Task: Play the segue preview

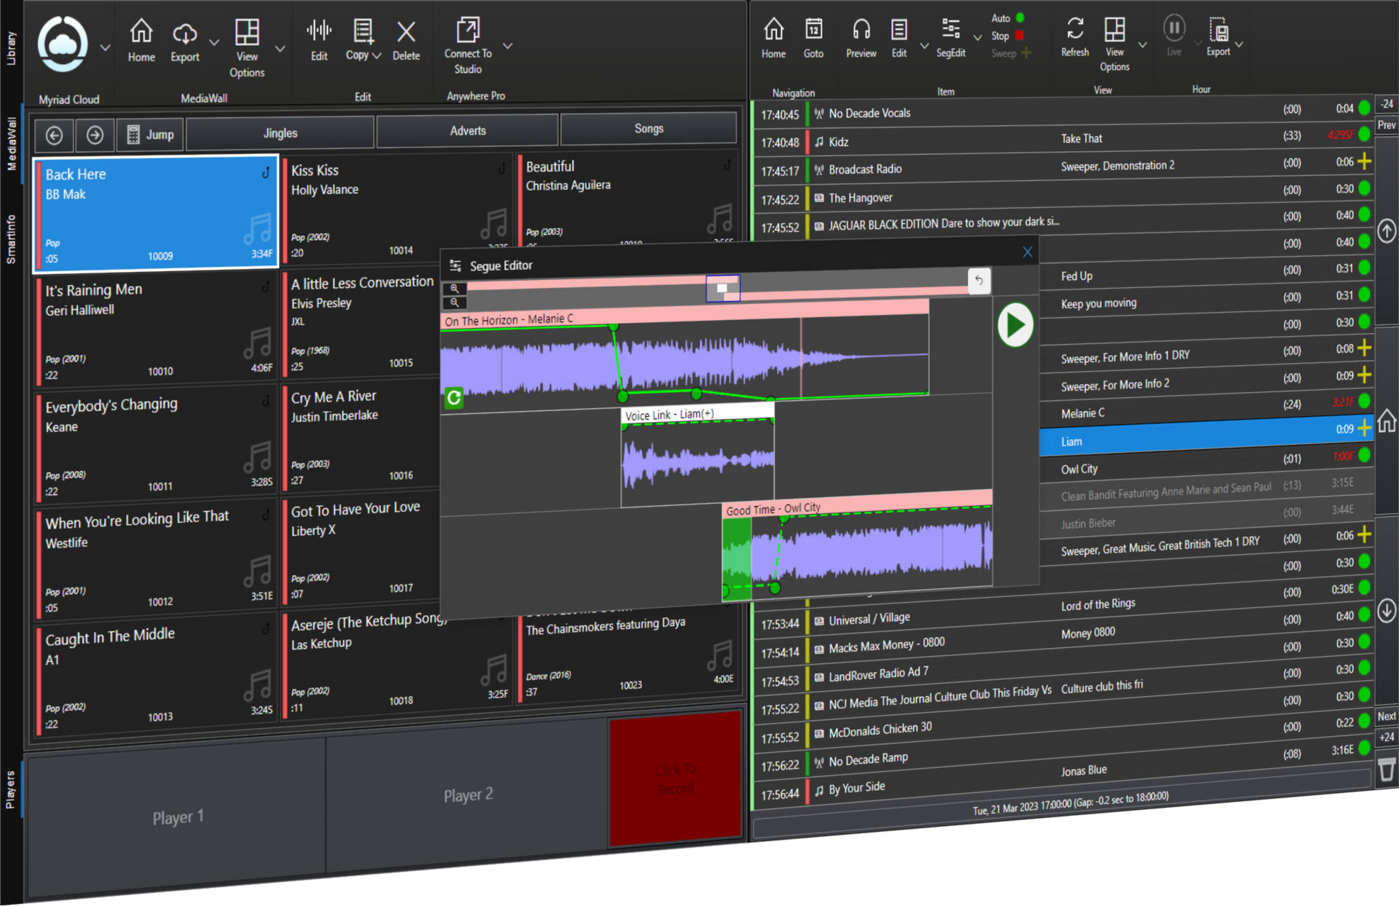Action: (x=1015, y=325)
